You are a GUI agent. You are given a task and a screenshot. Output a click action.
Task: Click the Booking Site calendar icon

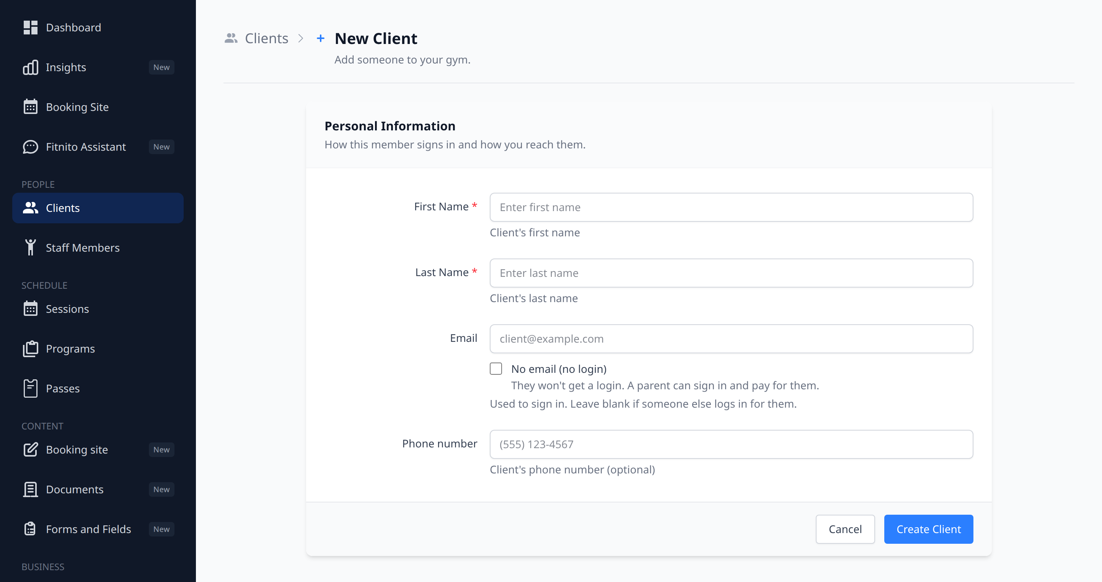pos(30,107)
